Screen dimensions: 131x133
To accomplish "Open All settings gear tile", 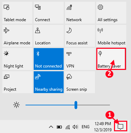I will coord(111,13).
